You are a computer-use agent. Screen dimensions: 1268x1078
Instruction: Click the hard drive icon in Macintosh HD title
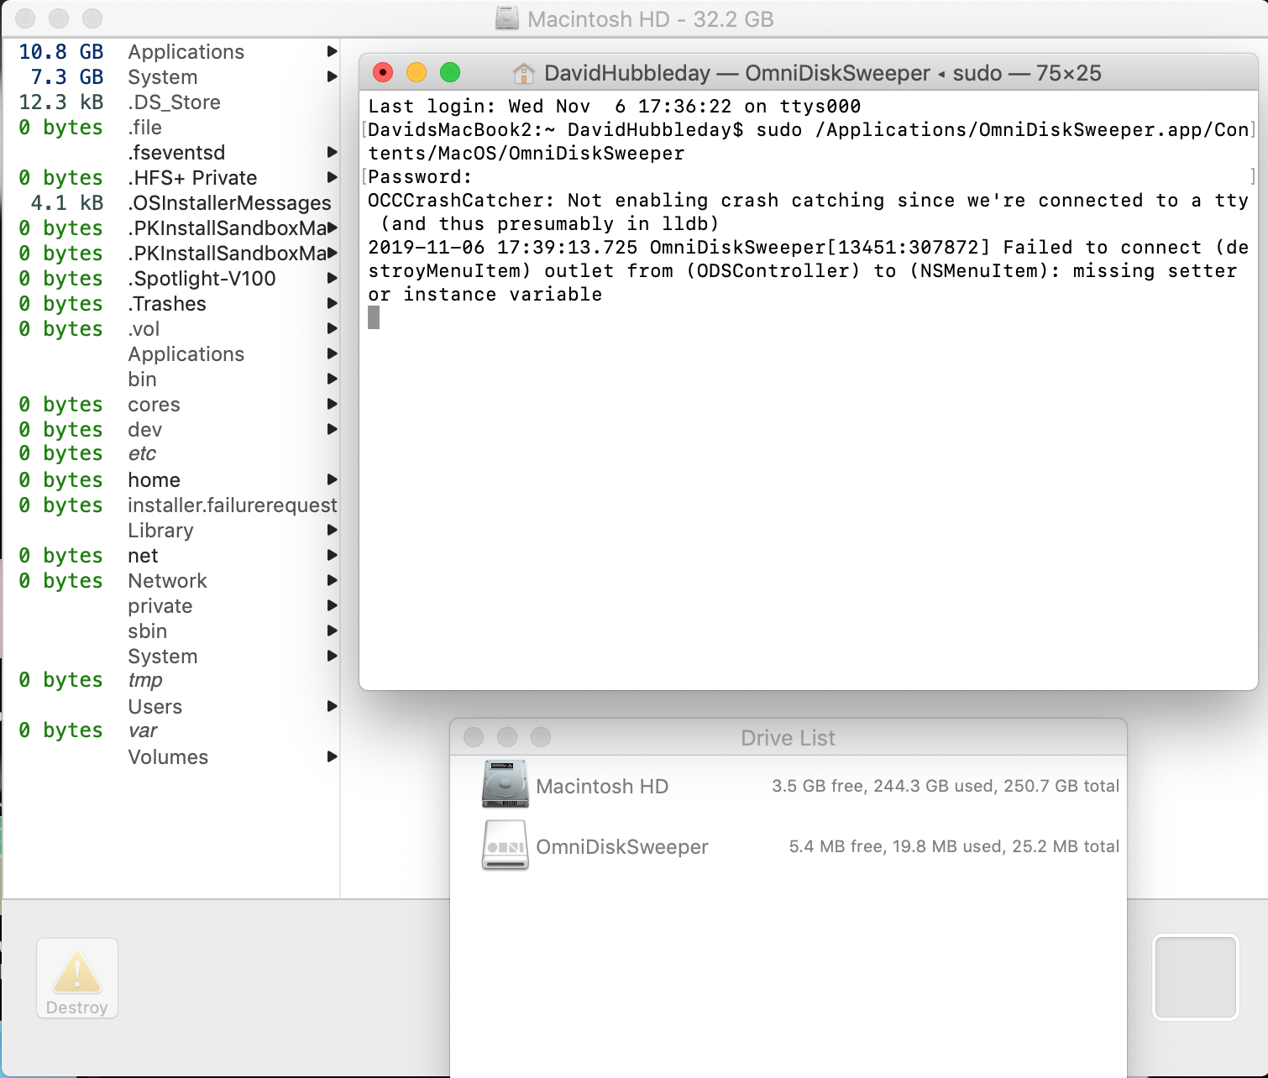[x=507, y=18]
